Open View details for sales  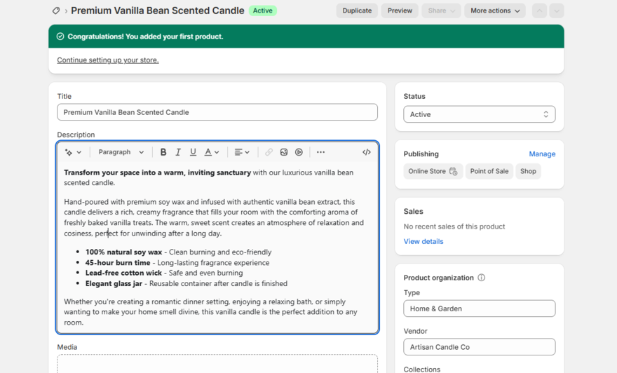point(423,242)
